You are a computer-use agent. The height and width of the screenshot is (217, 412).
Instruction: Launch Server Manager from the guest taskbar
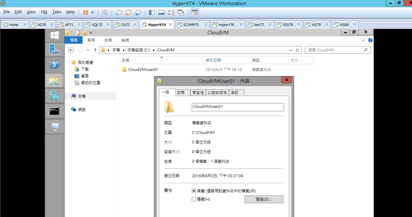tap(54, 50)
